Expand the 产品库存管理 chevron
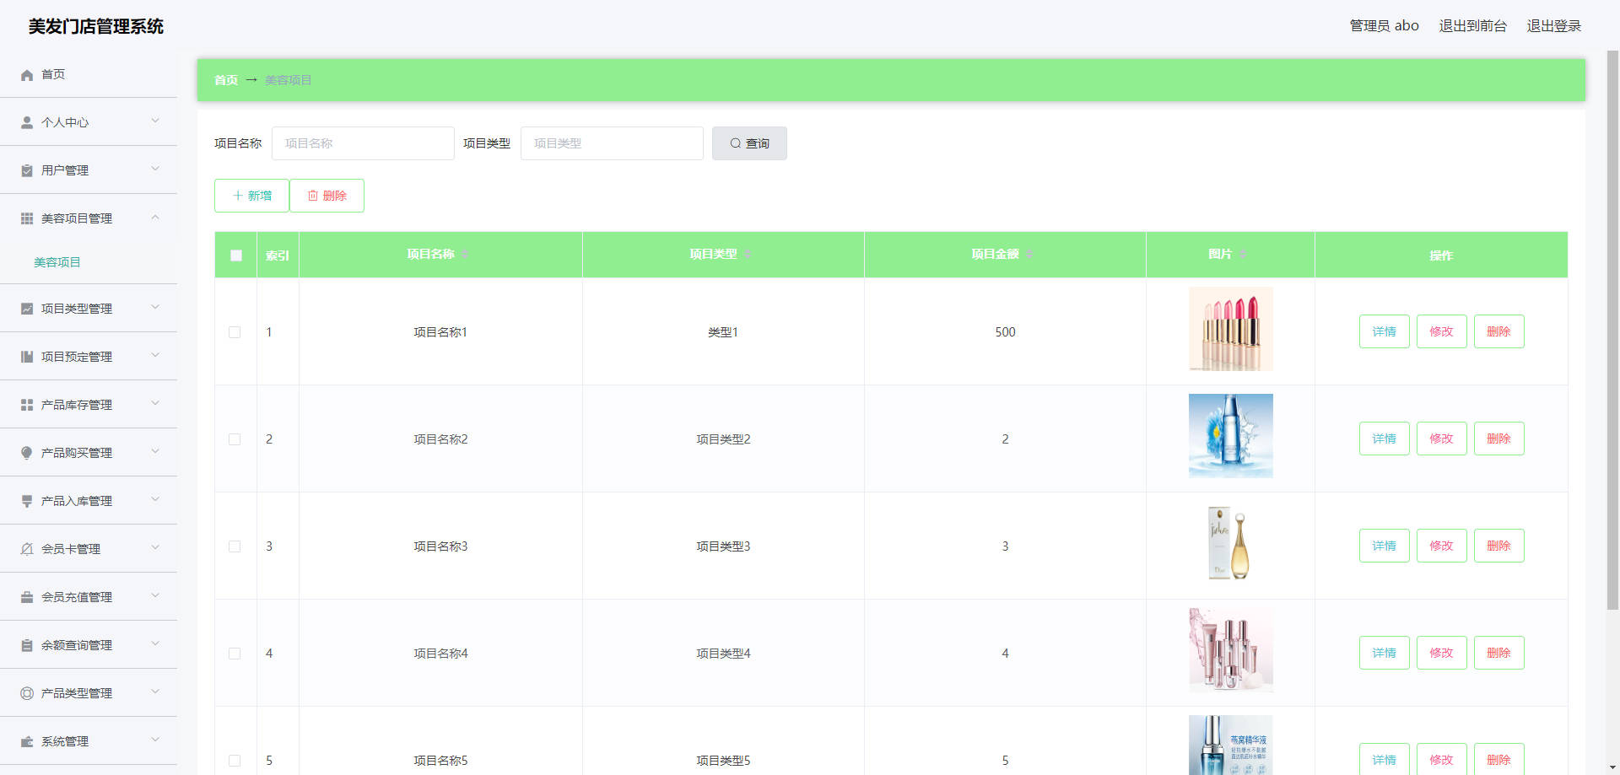This screenshot has width=1620, height=775. pos(155,403)
